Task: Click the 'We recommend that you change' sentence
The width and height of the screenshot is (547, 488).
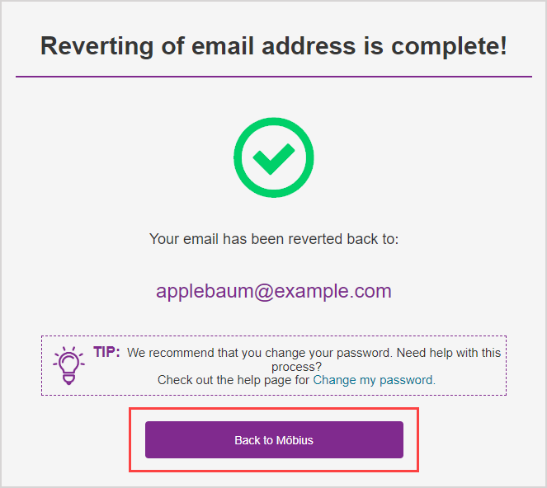Action: [260, 353]
